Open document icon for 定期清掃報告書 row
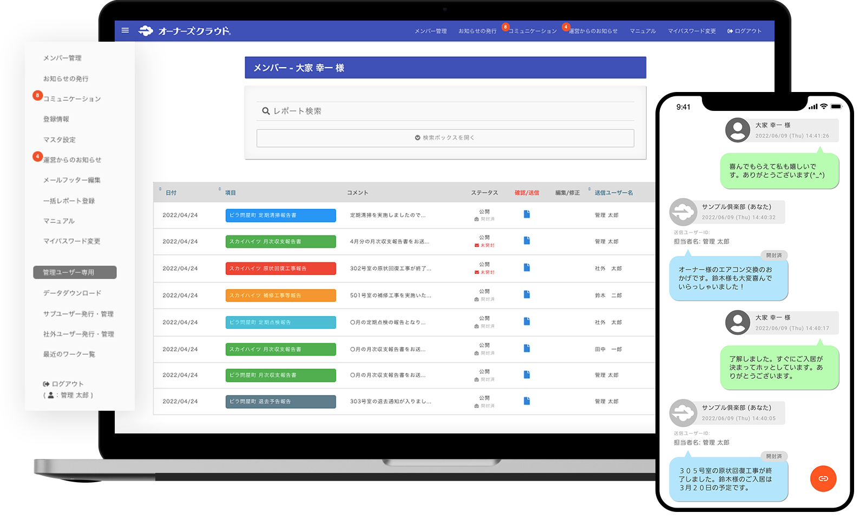Screen dimensions: 866x526 tap(527, 214)
